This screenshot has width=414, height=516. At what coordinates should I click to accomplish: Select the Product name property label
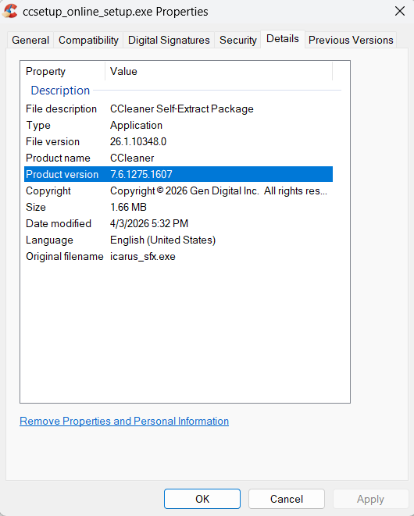(58, 158)
